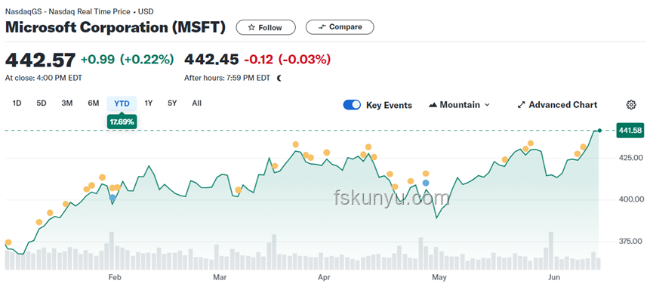
Task: Toggle the Key Events switch off
Action: coord(352,105)
